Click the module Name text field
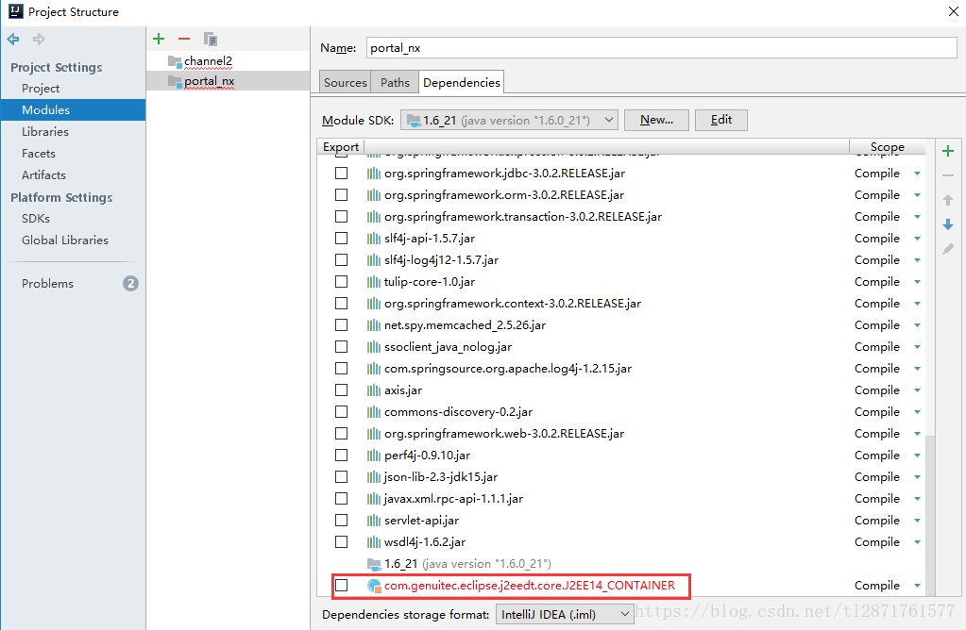The height and width of the screenshot is (630, 966). click(x=662, y=48)
